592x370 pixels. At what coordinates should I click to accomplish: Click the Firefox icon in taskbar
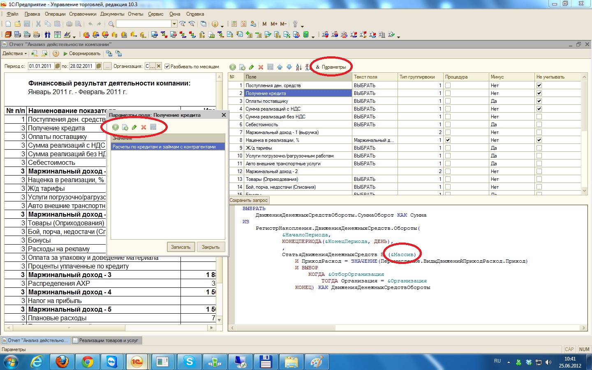pos(62,361)
